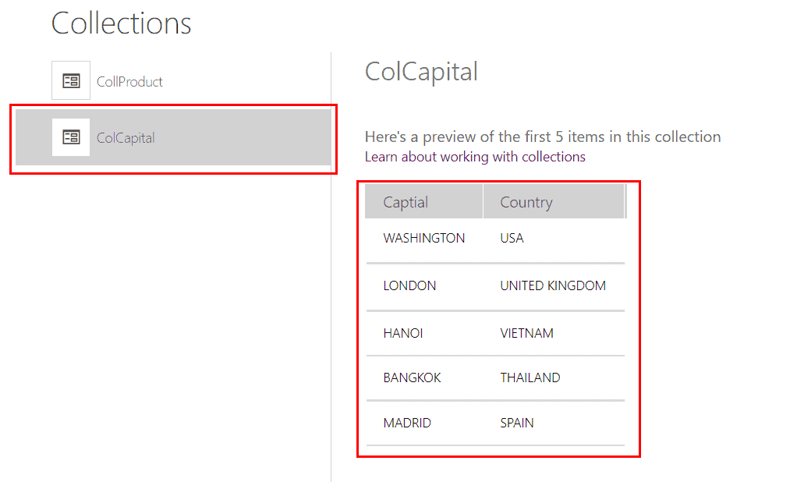Click the ColCapital preview title
Screen dimensions: 790x482
pos(421,71)
